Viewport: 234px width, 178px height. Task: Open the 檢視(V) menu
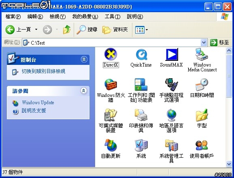click(x=57, y=17)
